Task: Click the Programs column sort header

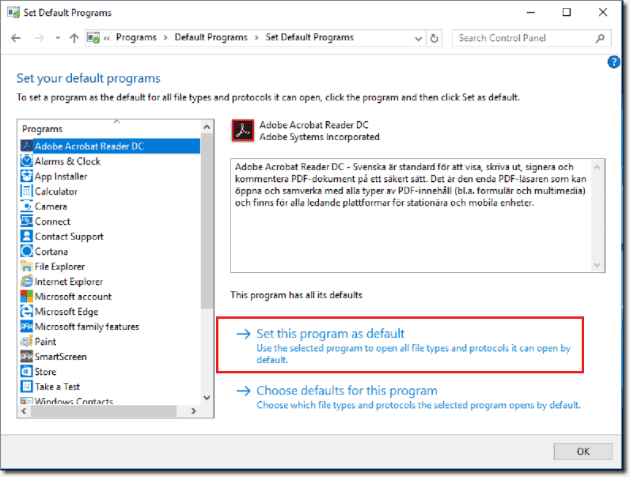Action: 110,128
